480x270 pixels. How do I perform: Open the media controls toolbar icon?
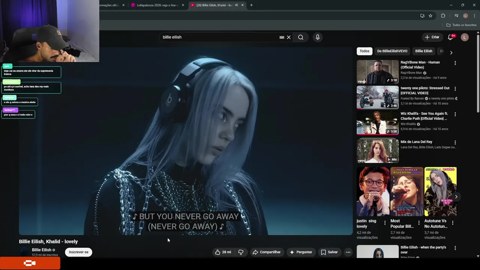456,16
